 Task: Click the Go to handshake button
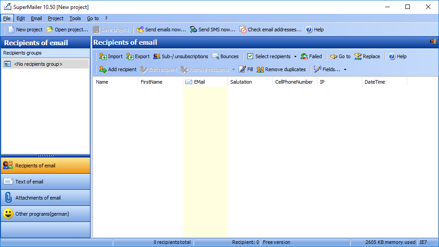click(x=340, y=56)
